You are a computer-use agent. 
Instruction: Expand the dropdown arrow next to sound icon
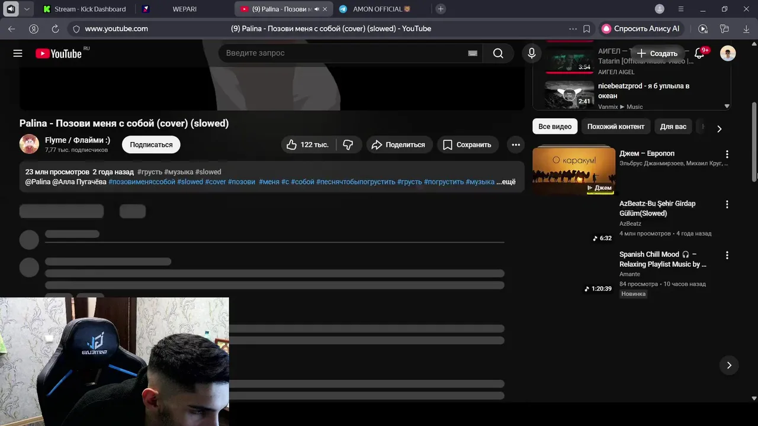27,9
